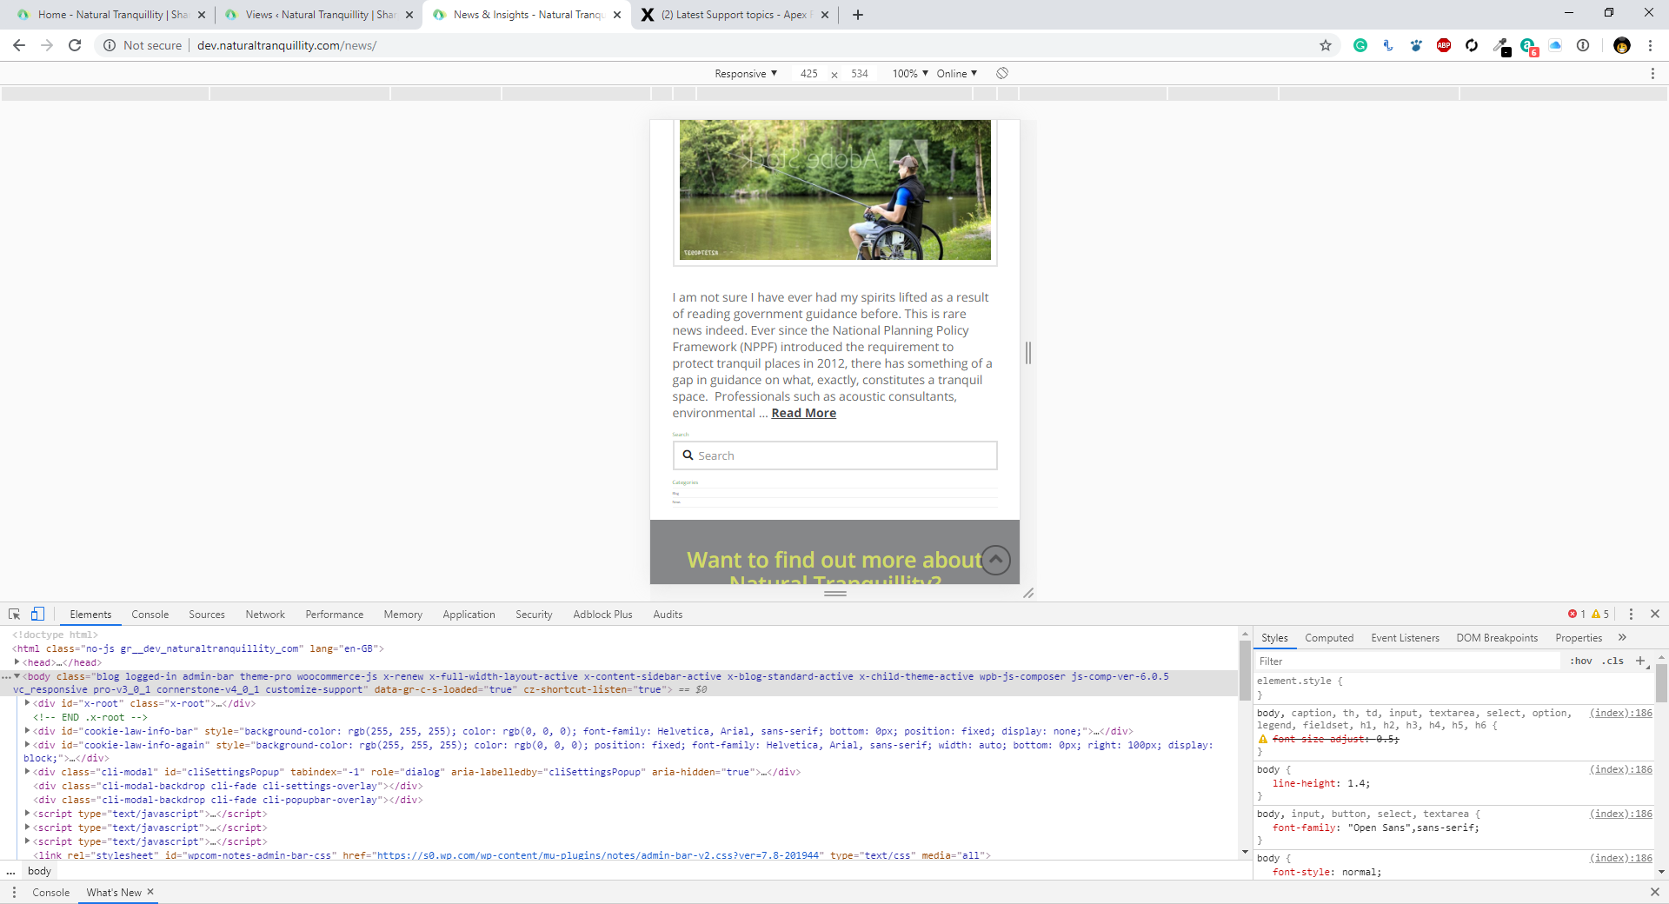The image size is (1669, 904).
Task: Click the browser Forward arrow
Action: point(47,45)
